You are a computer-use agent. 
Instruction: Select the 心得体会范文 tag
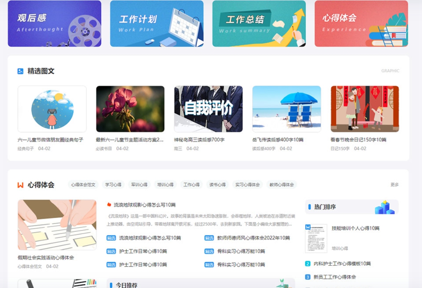[83, 184]
